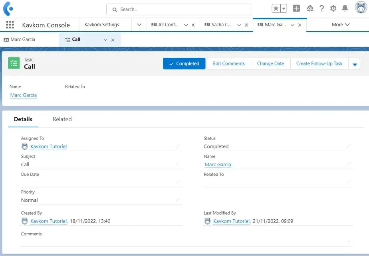Open the Setup gear icon
The width and height of the screenshot is (369, 256).
(x=333, y=9)
